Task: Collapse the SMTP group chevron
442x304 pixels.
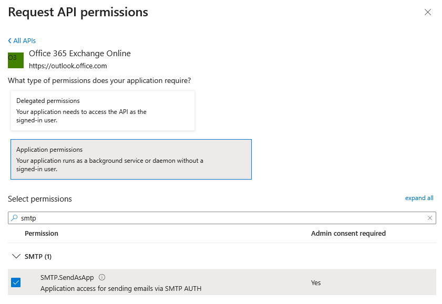Action: coord(16,256)
